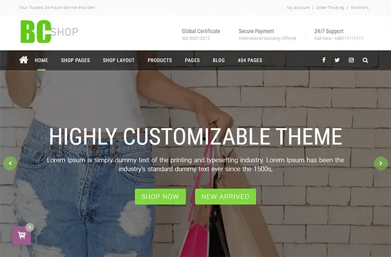The height and width of the screenshot is (257, 391).
Task: Click the BC Shop logo
Action: (x=49, y=32)
